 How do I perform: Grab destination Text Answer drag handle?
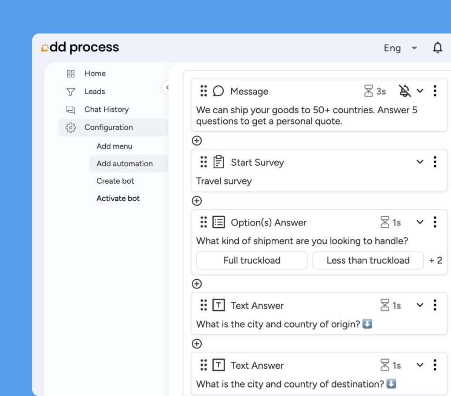(x=203, y=365)
